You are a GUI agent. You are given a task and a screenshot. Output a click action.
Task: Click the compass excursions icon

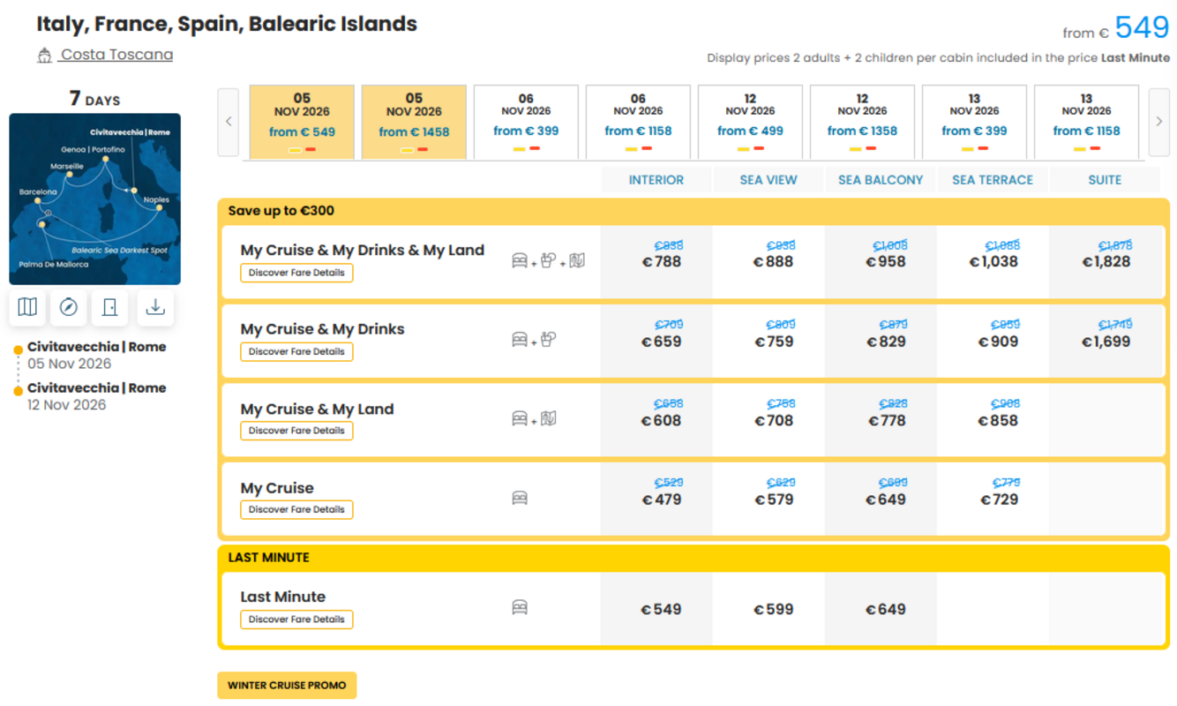tap(69, 307)
